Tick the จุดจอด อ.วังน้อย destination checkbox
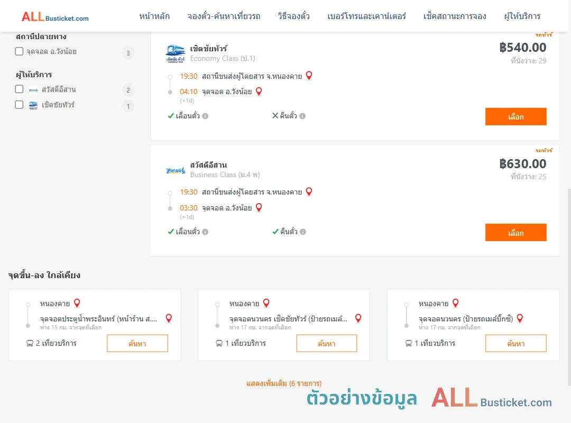The image size is (571, 423). [20, 51]
